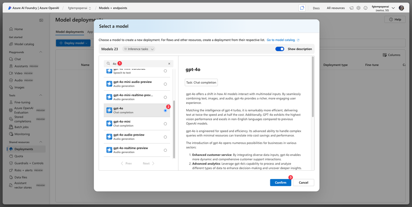
Task: Select the gpt-4o-audio-preview radio button
Action: click(x=165, y=137)
